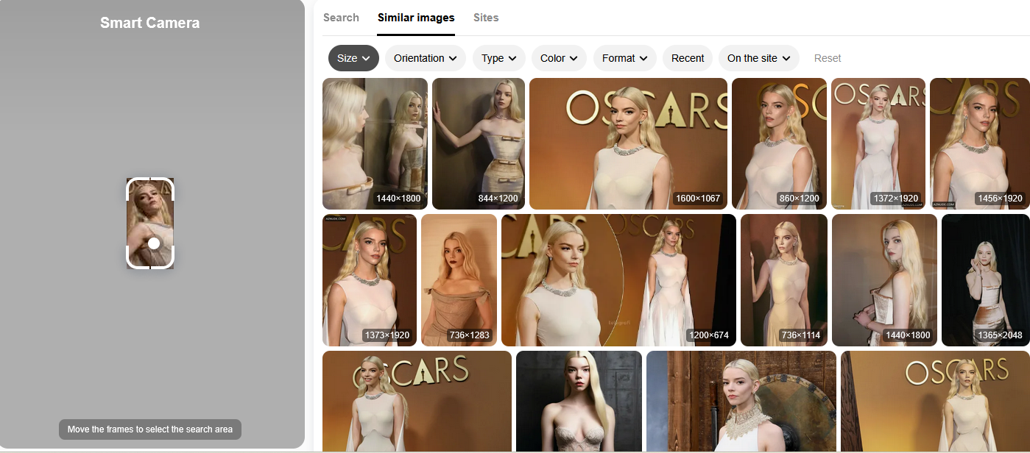Open the On the site dropdown

[759, 58]
